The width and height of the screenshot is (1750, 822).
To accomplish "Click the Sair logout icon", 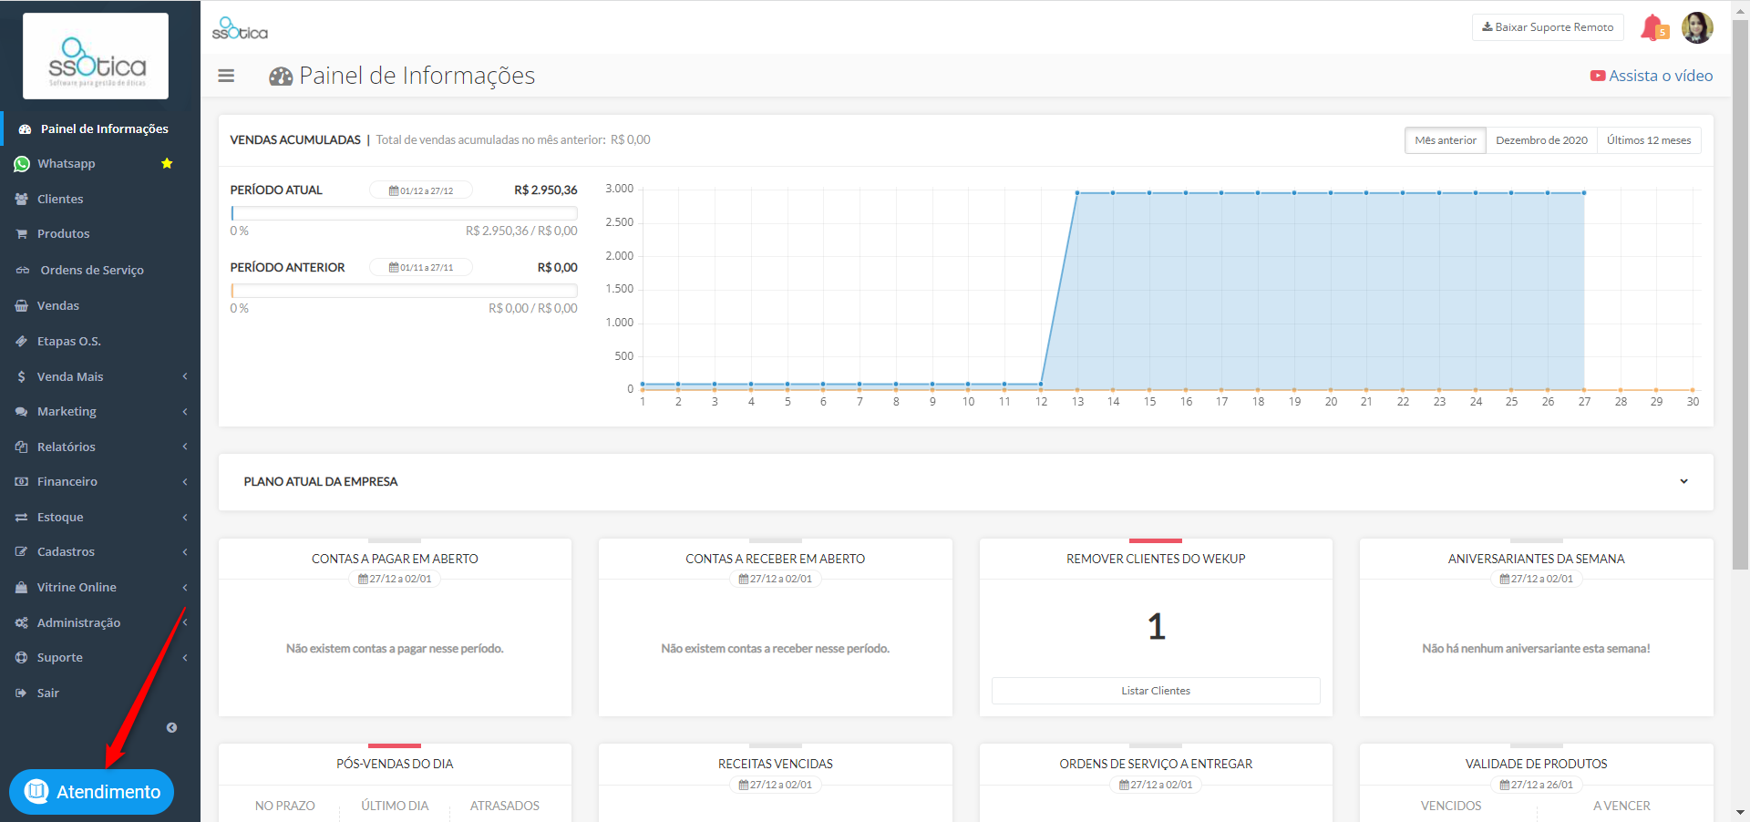I will pyautogui.click(x=21, y=693).
